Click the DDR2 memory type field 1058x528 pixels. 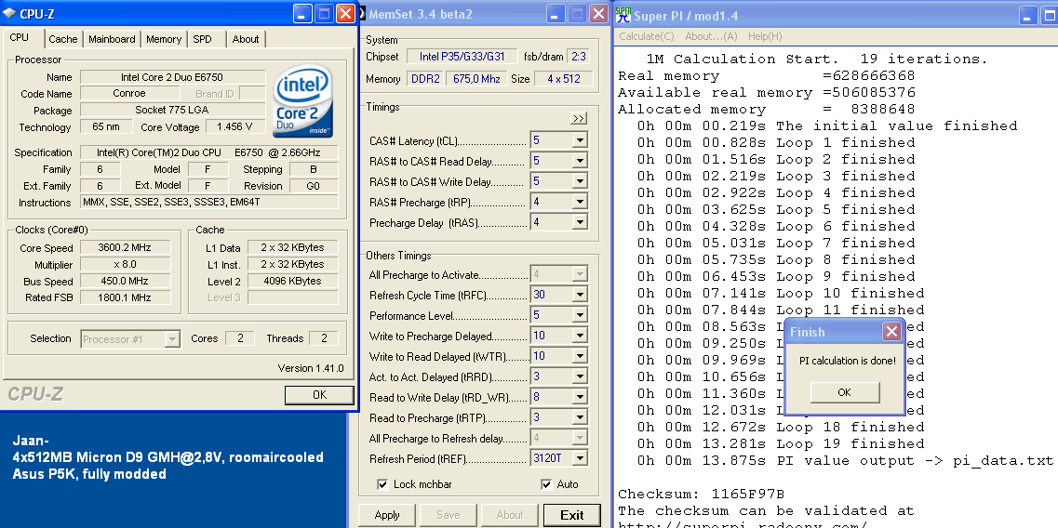425,79
